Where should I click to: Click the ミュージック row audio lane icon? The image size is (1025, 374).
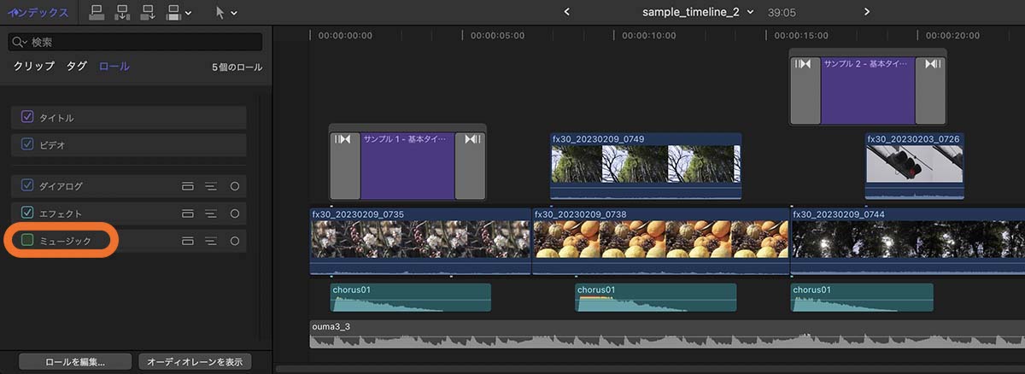188,241
